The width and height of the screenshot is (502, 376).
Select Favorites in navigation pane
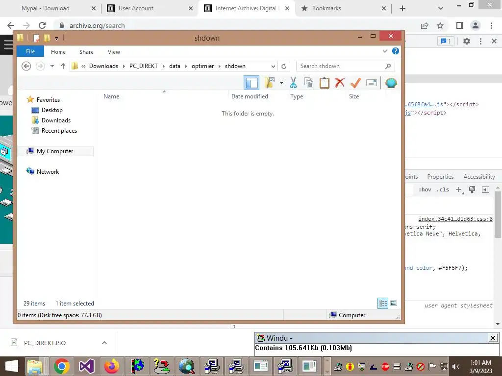48,100
